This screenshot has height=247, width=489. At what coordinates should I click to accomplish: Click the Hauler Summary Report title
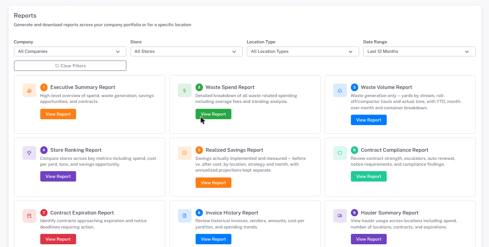[389, 213]
